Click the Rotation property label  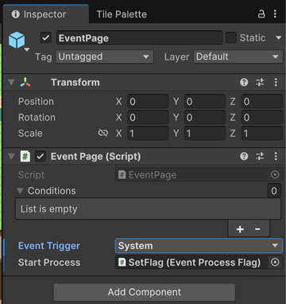[x=37, y=118]
